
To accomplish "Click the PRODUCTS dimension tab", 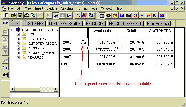I will pyautogui.click(x=95, y=23).
